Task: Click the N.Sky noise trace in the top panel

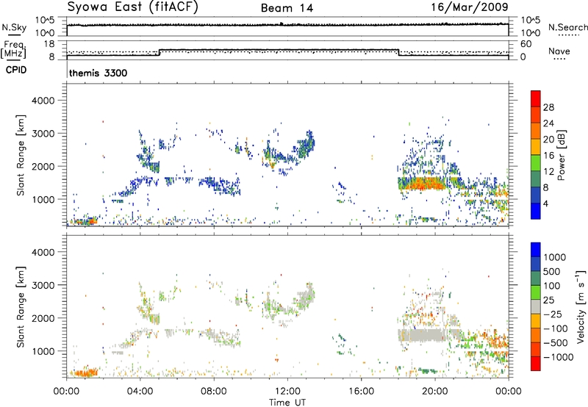Action: click(x=287, y=25)
